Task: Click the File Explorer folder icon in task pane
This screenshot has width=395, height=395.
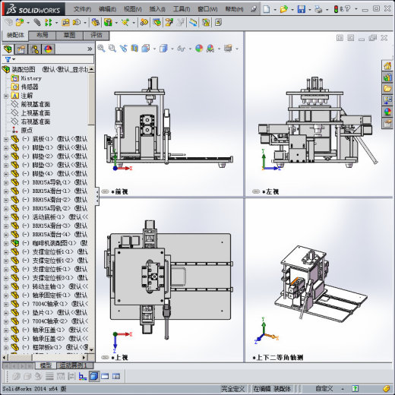Action: tap(387, 89)
